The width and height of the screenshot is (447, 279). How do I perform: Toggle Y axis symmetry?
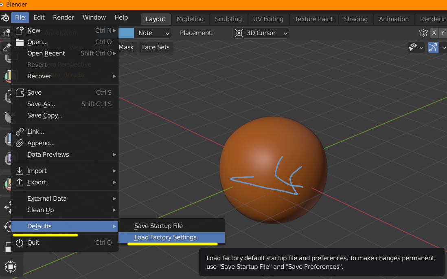pyautogui.click(x=443, y=33)
